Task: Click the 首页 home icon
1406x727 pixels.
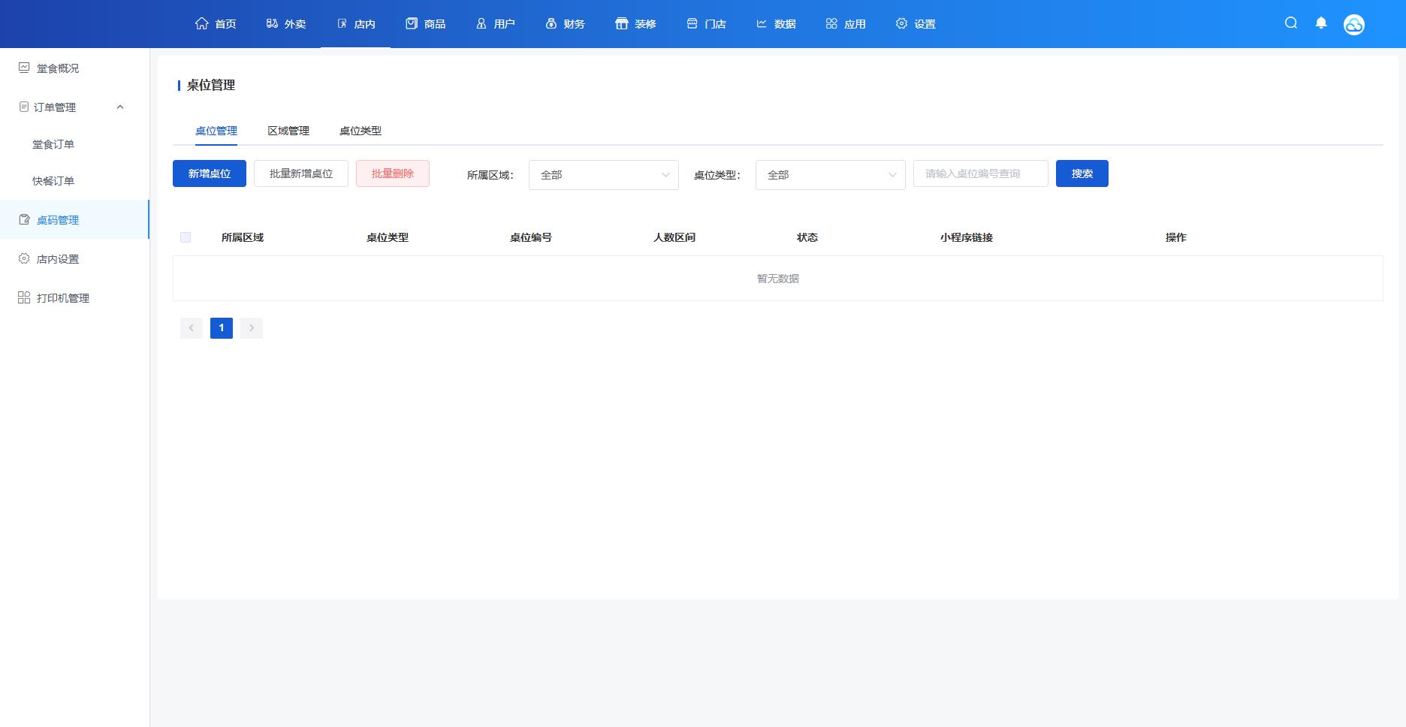Action: tap(202, 23)
